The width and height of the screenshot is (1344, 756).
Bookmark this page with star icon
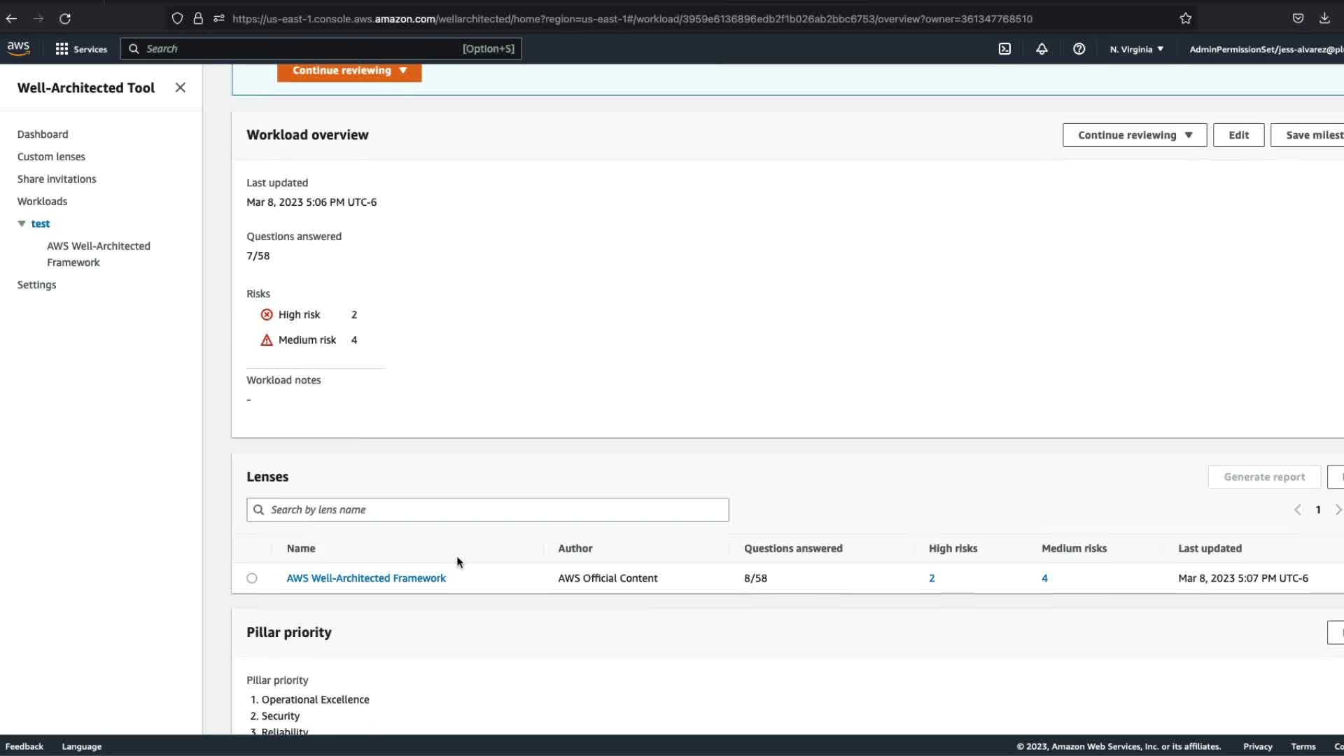[x=1185, y=19]
